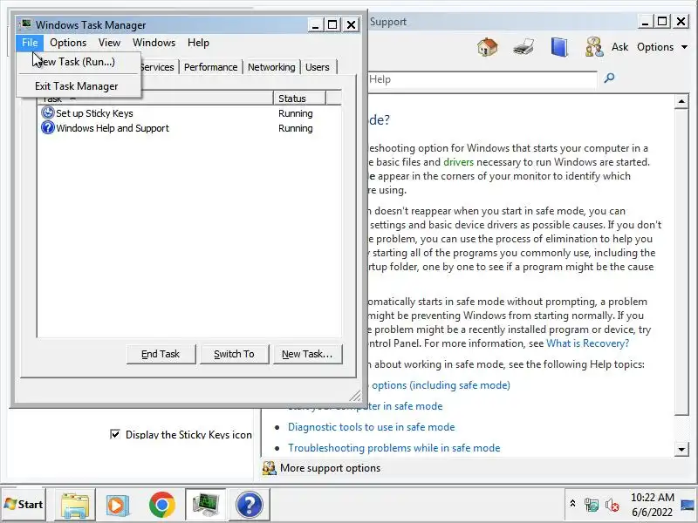Click Ask in the Help toolbar
698x523 pixels.
pyautogui.click(x=619, y=47)
